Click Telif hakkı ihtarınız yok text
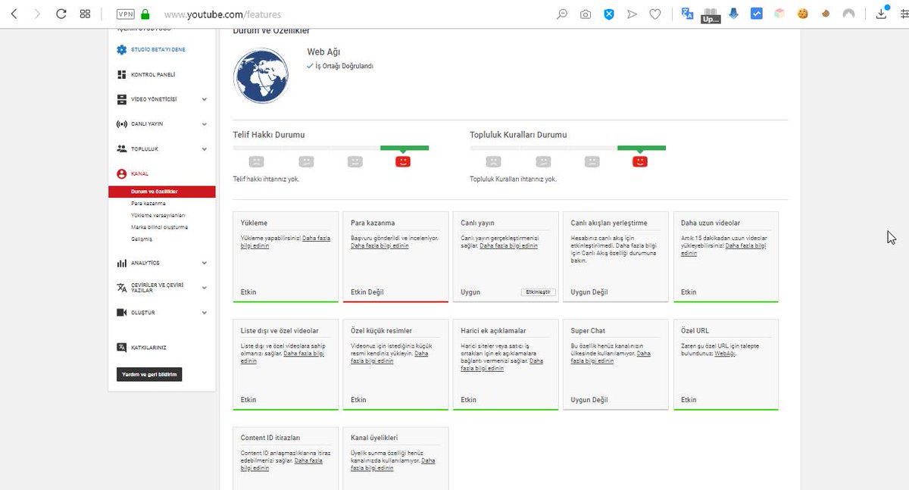The width and height of the screenshot is (909, 490). pos(267,179)
